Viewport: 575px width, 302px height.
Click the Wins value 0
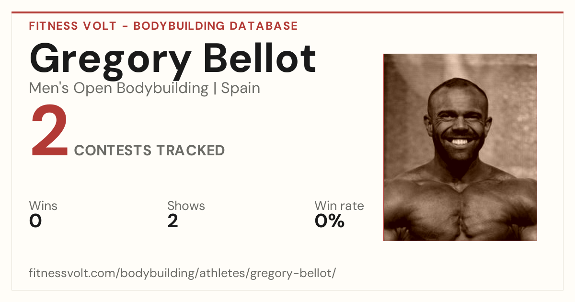coord(35,221)
